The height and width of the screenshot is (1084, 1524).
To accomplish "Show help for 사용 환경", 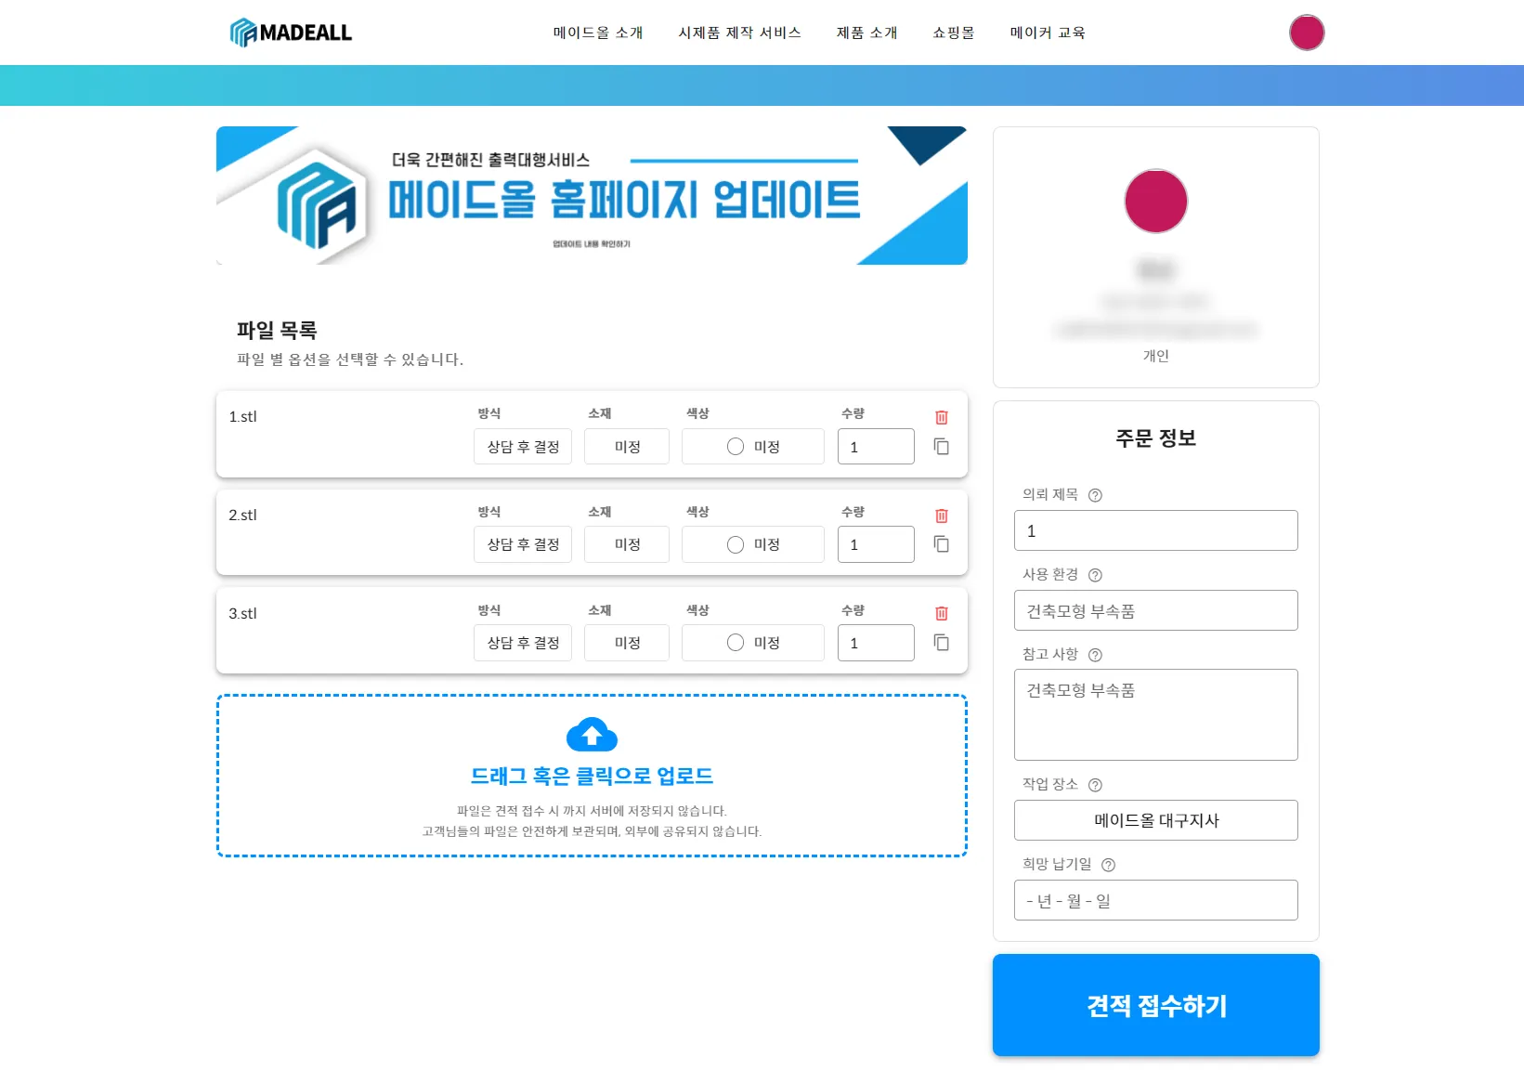I will point(1095,575).
